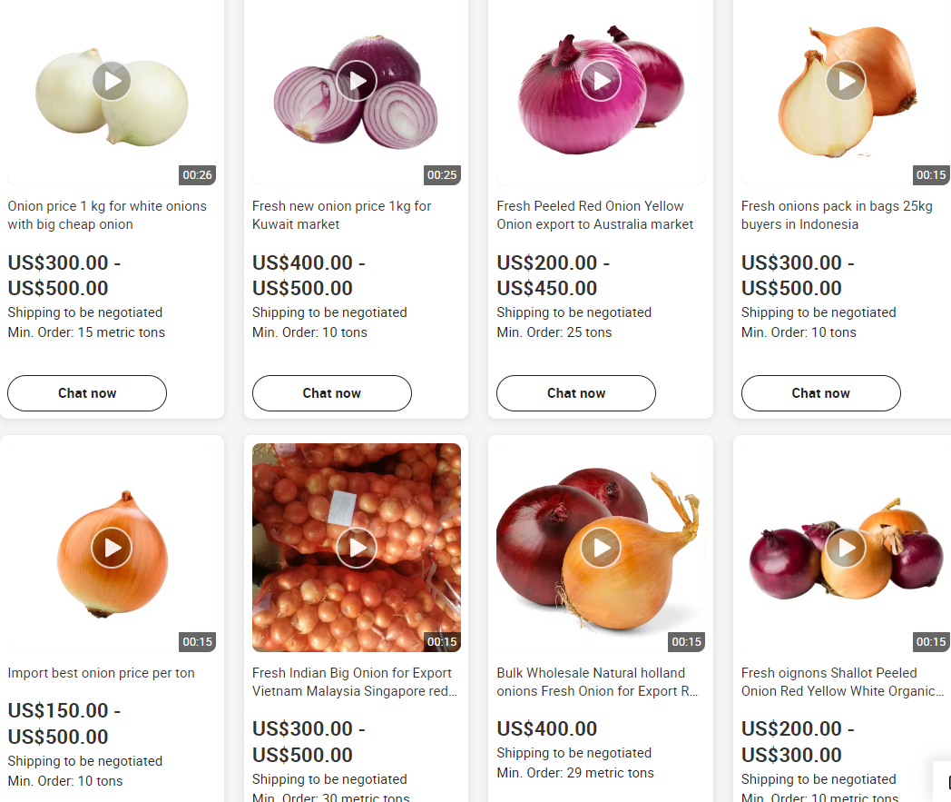Click Chat now for Kuwait market onions

[x=332, y=392]
